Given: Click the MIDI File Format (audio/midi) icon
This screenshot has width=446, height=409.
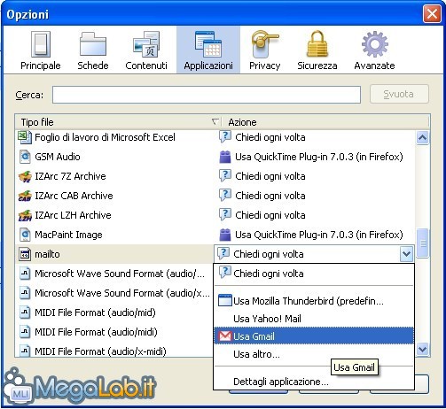Looking at the screenshot, I should 25,332.
